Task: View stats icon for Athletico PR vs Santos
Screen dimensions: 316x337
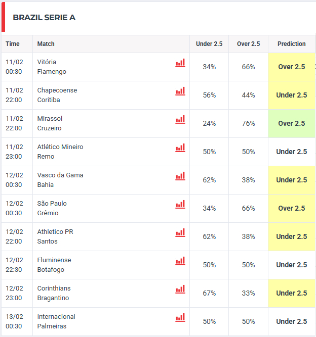Action: pos(180,233)
